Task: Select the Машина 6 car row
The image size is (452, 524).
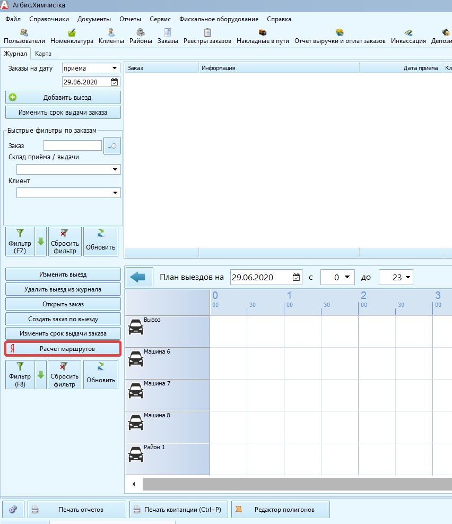Action: point(167,363)
